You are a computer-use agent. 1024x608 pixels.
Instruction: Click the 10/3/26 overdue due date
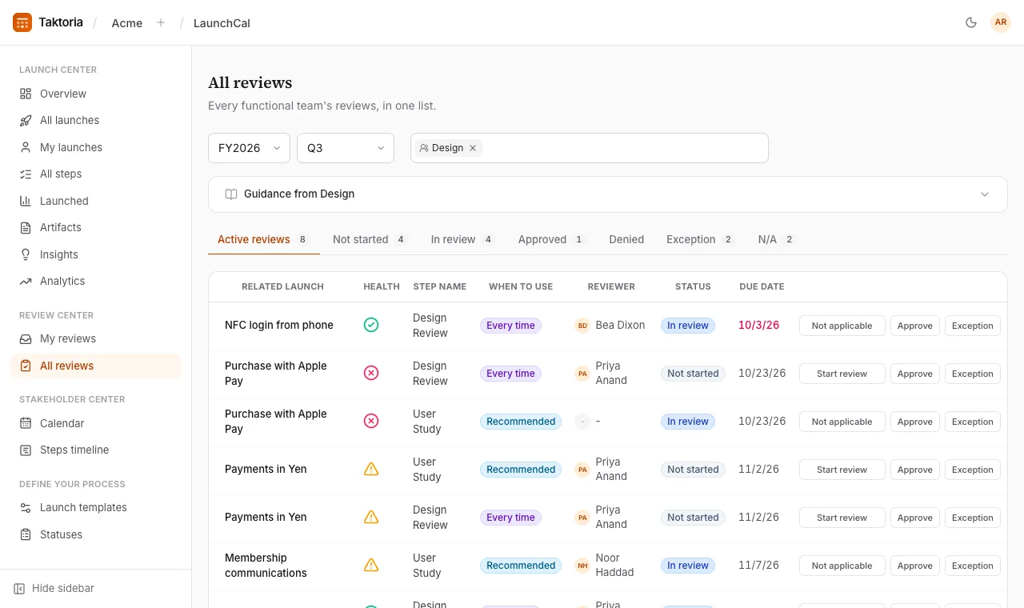point(758,326)
